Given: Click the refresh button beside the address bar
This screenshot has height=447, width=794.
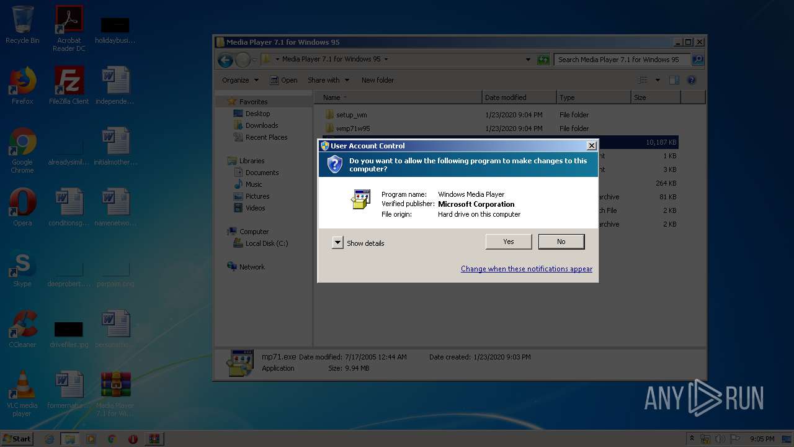Looking at the screenshot, I should tap(543, 60).
